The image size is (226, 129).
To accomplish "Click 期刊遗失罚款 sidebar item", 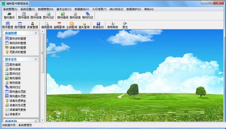I will coord(16,96).
